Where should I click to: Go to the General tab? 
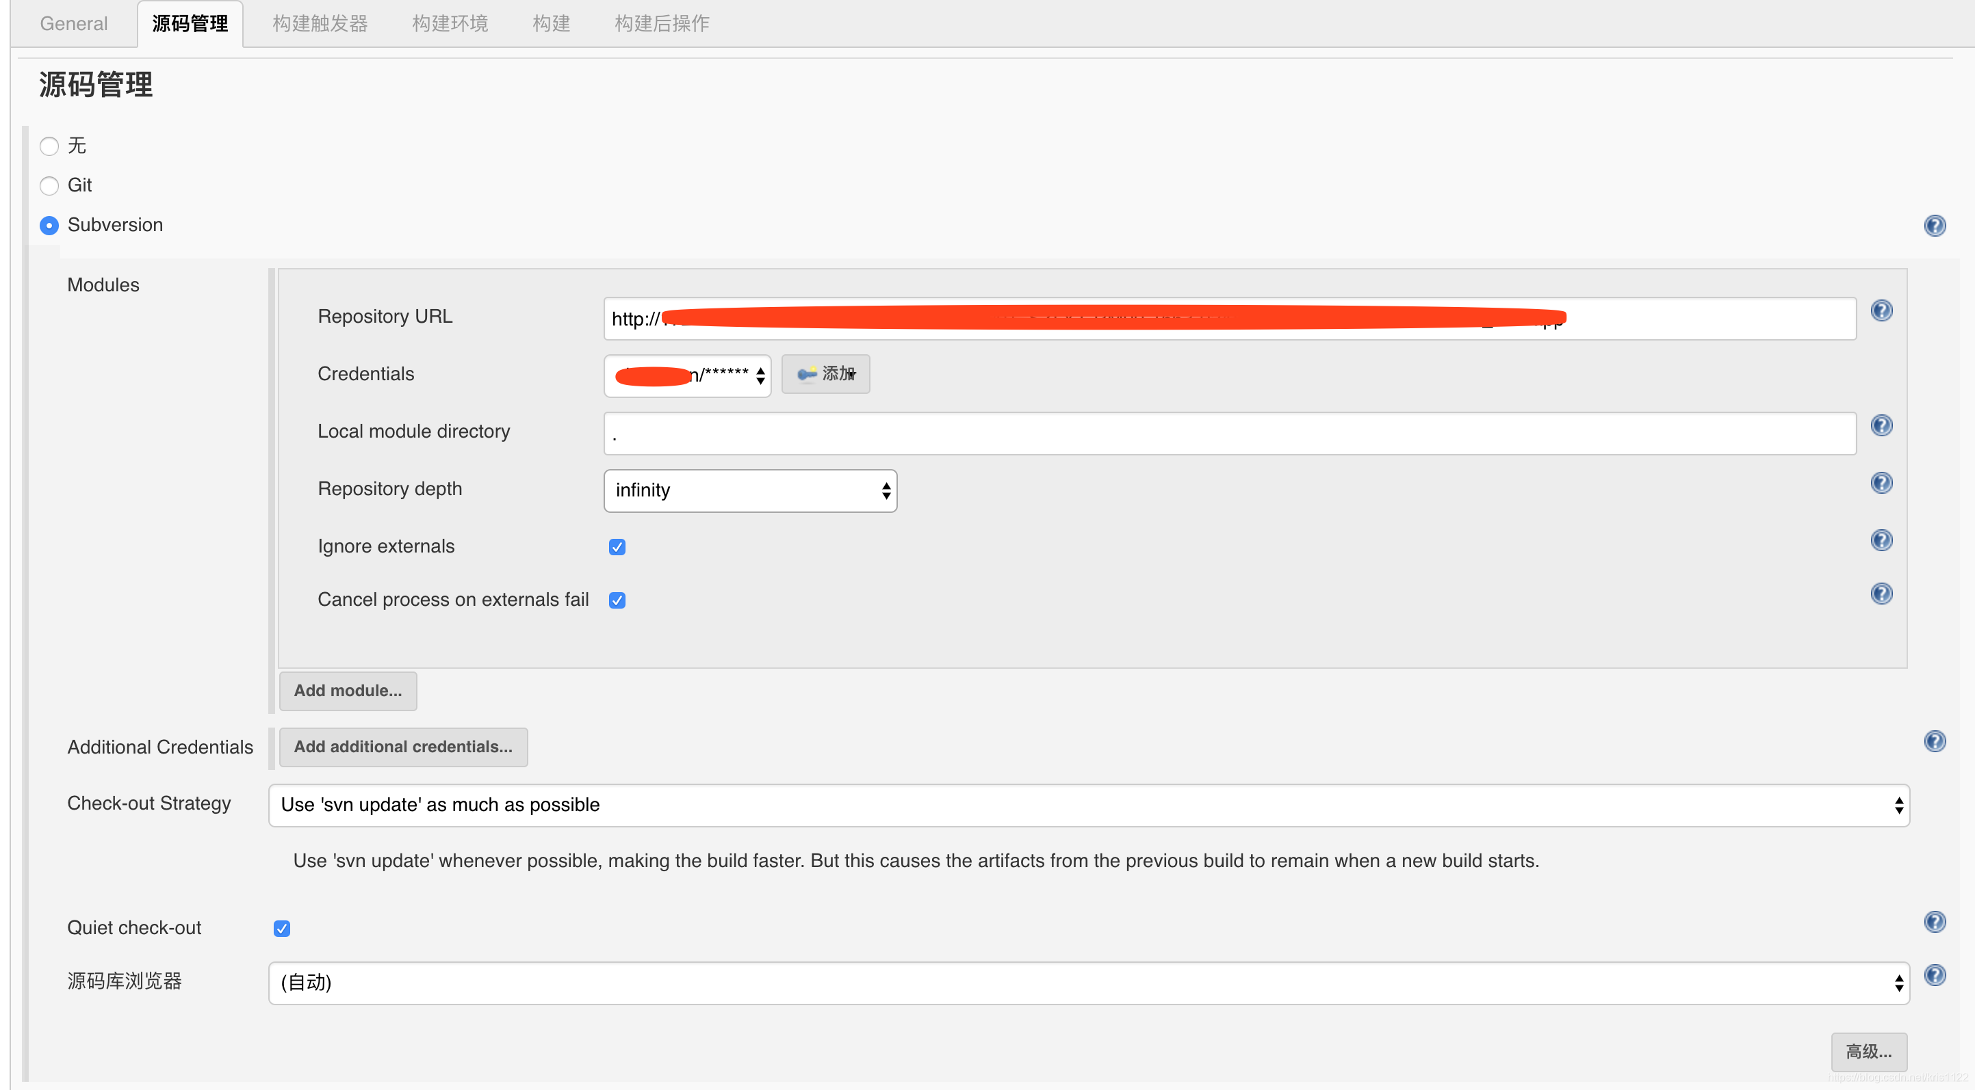[74, 24]
